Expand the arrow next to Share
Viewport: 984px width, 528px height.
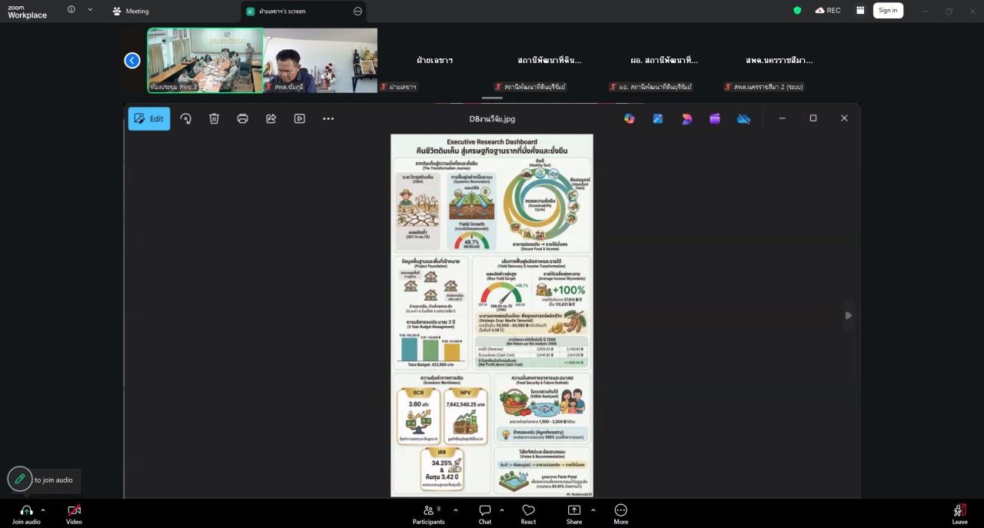coord(591,510)
